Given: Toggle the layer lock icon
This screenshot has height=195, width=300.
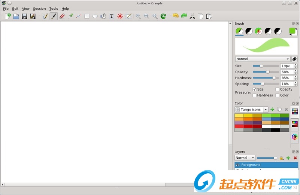Looking at the screenshot, I should pyautogui.click(x=281, y=158).
